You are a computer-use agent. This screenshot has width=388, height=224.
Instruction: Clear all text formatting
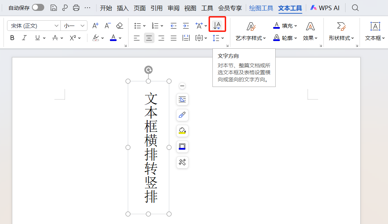(x=119, y=26)
